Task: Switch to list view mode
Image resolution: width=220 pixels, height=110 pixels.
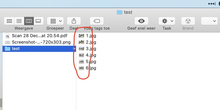Action: tap(19, 21)
